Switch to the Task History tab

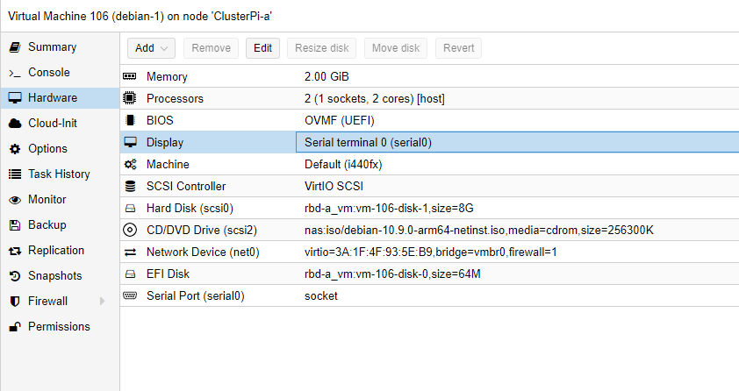point(60,174)
